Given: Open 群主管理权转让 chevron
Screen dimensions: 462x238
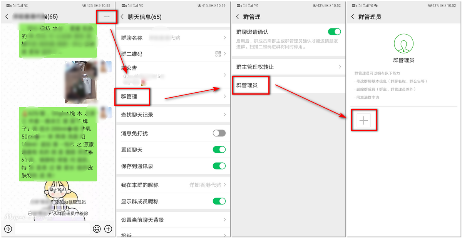Looking at the screenshot, I should pyautogui.click(x=340, y=67).
